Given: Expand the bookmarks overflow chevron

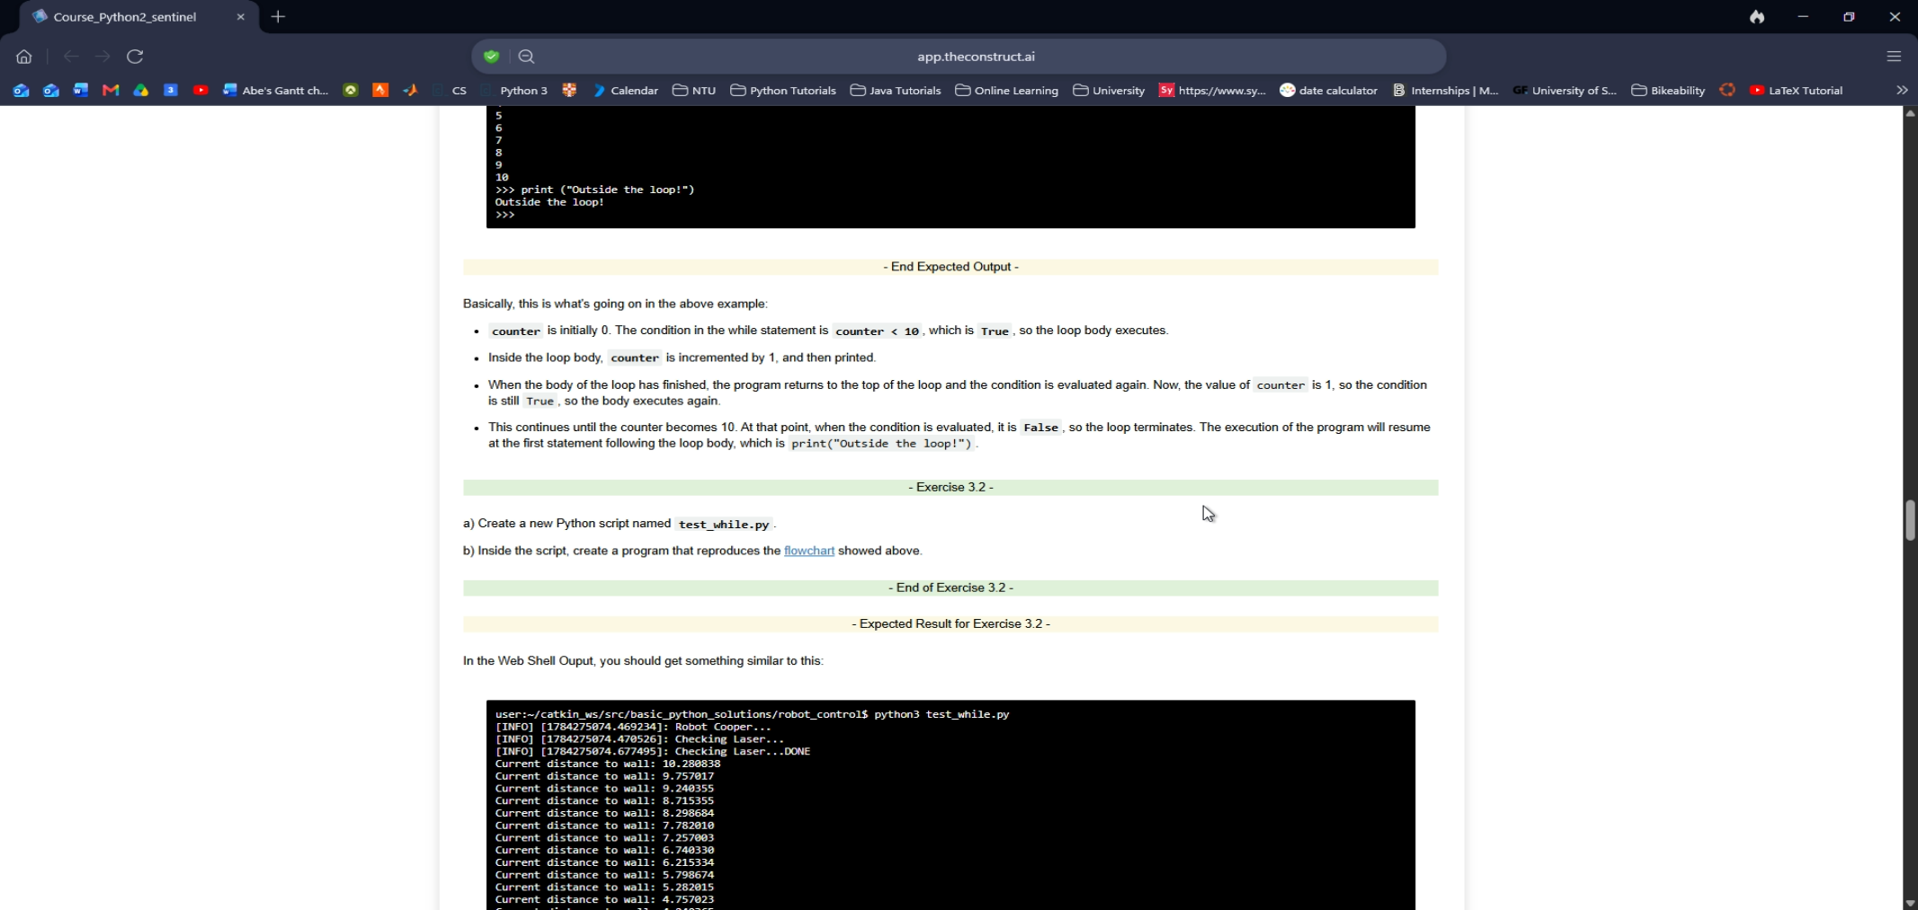Looking at the screenshot, I should [1902, 90].
